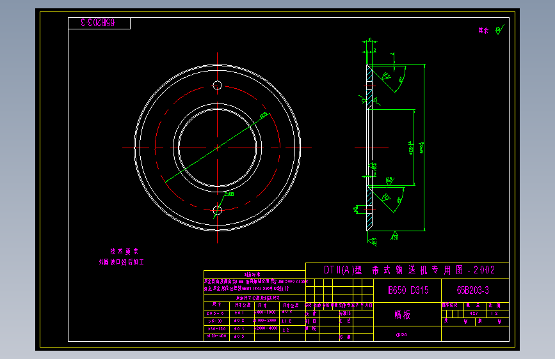Screen dimensions: 555x359
Task: Click the 12.5 roughness symbol above lower bevel
Action: pyautogui.click(x=389, y=181)
